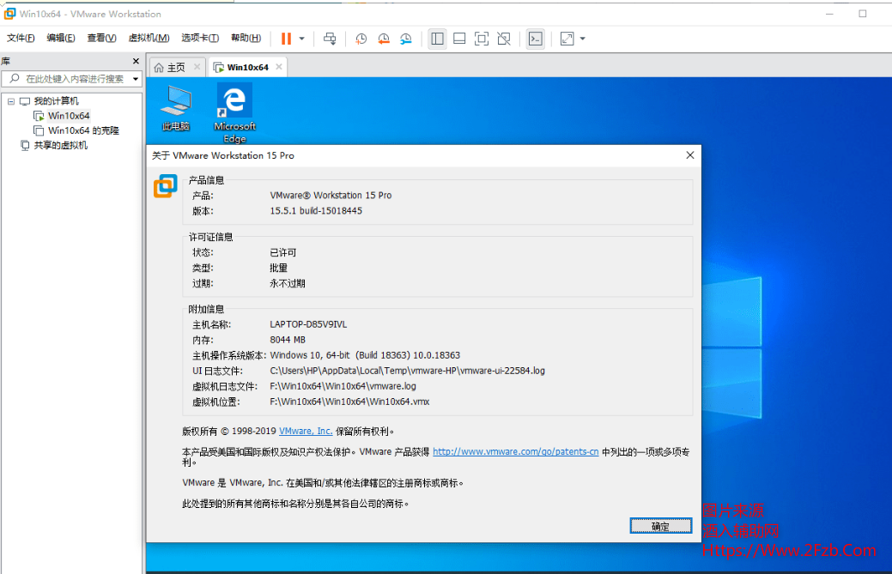892x574 pixels.
Task: Open the 选项卡(T) menu
Action: (x=200, y=38)
